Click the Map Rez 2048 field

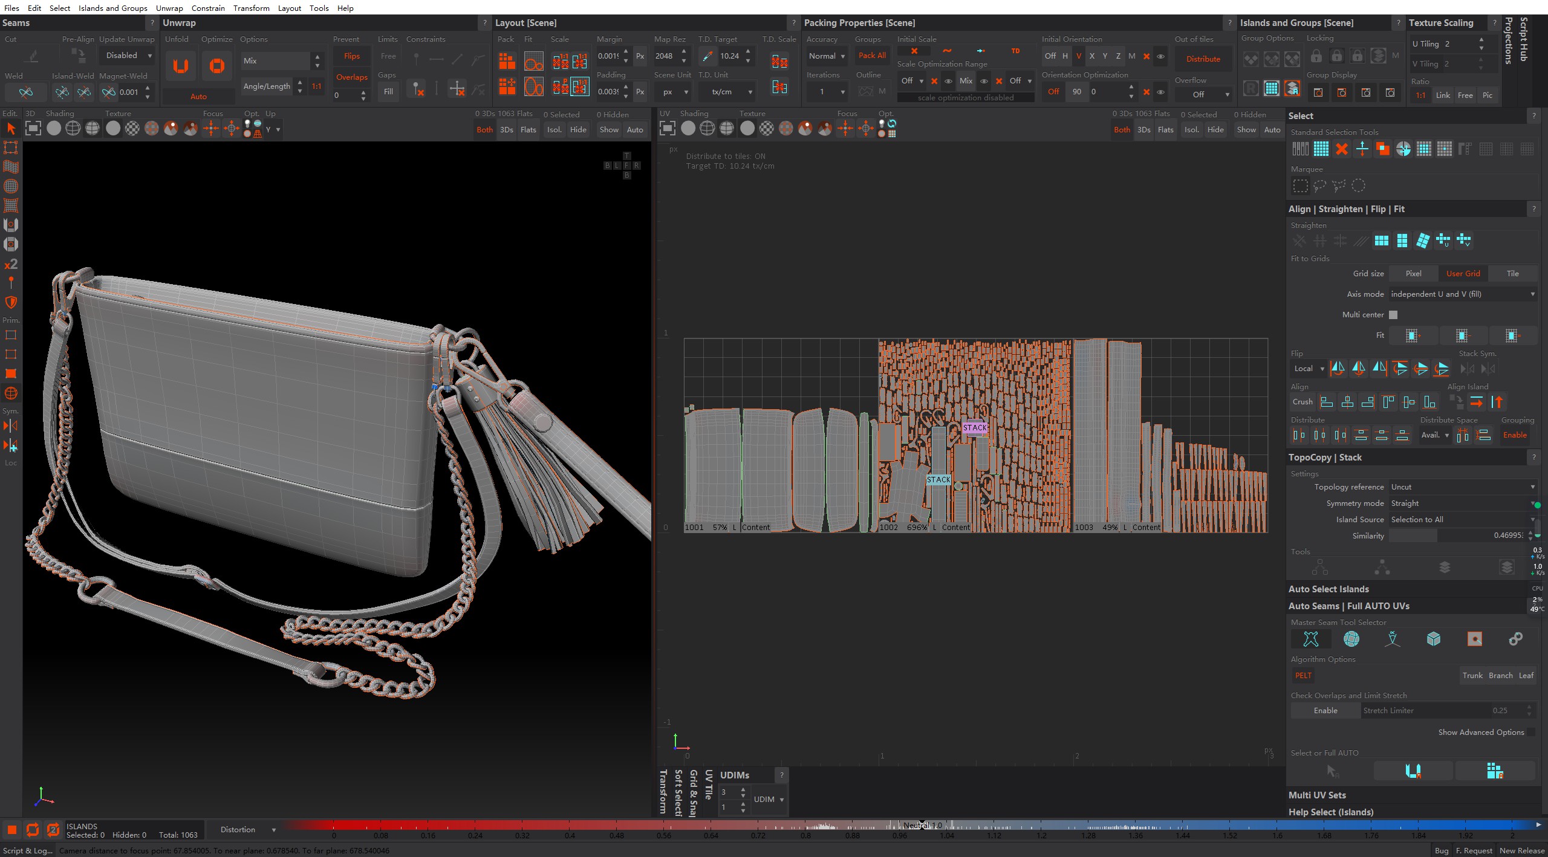point(666,56)
